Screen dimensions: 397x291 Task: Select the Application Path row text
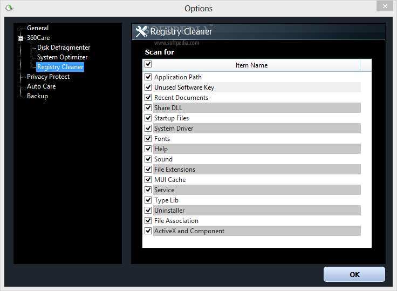(x=178, y=77)
